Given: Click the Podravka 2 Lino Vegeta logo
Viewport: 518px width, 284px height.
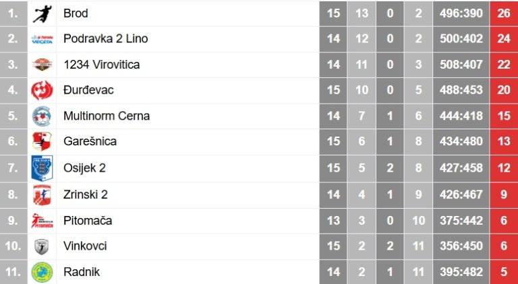Looking at the screenshot, I should (x=42, y=39).
